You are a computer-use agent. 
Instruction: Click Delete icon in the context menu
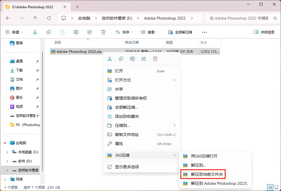pyautogui.click(x=155, y=59)
